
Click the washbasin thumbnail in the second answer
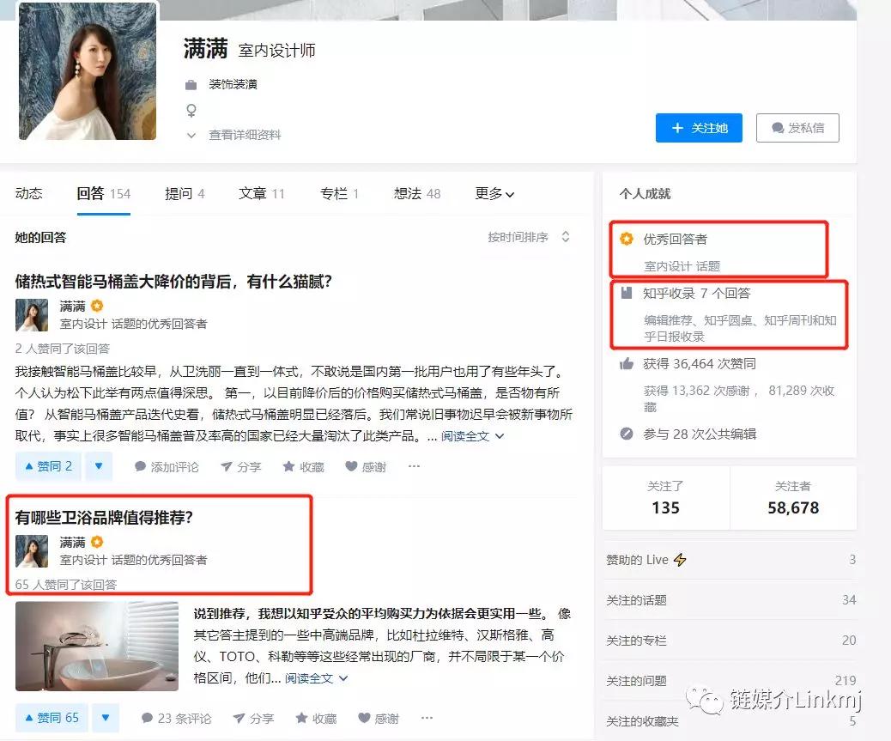[97, 647]
